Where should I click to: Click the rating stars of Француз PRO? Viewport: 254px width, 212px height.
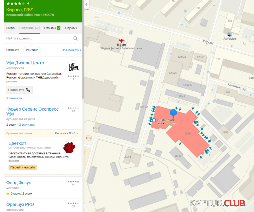(x=73, y=203)
